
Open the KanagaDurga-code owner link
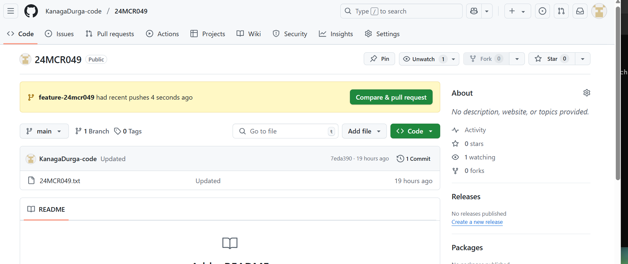pos(73,11)
